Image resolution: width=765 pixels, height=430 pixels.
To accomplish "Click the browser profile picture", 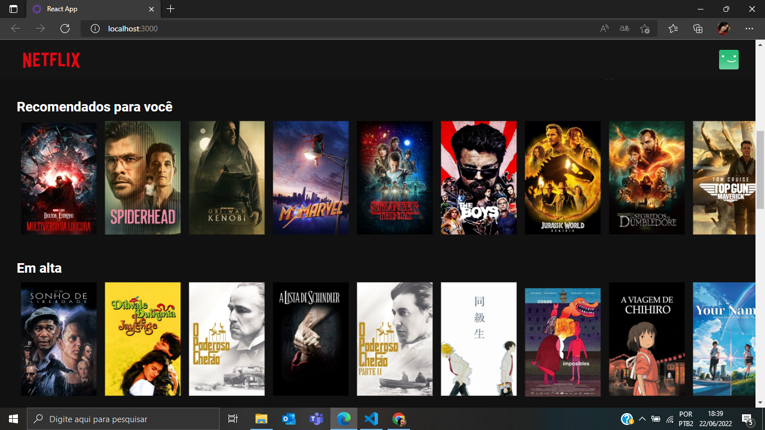I will (722, 29).
